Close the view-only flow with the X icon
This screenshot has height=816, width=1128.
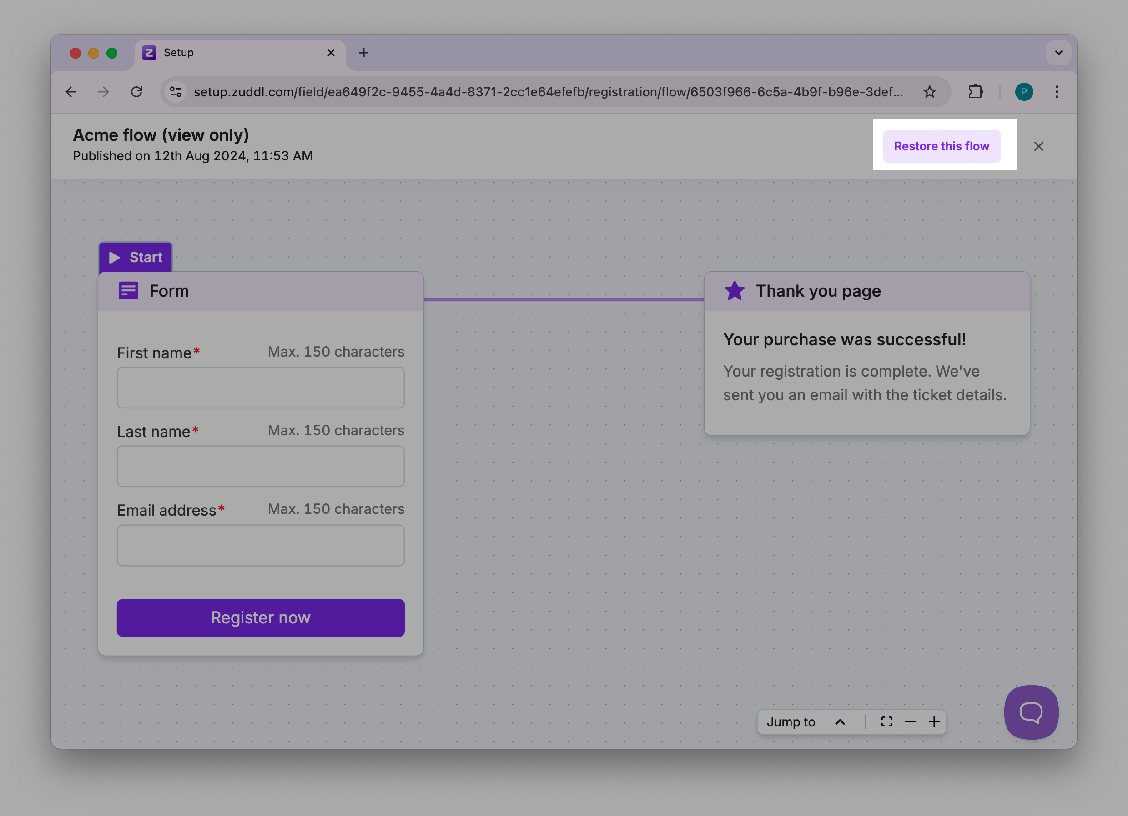click(1038, 146)
